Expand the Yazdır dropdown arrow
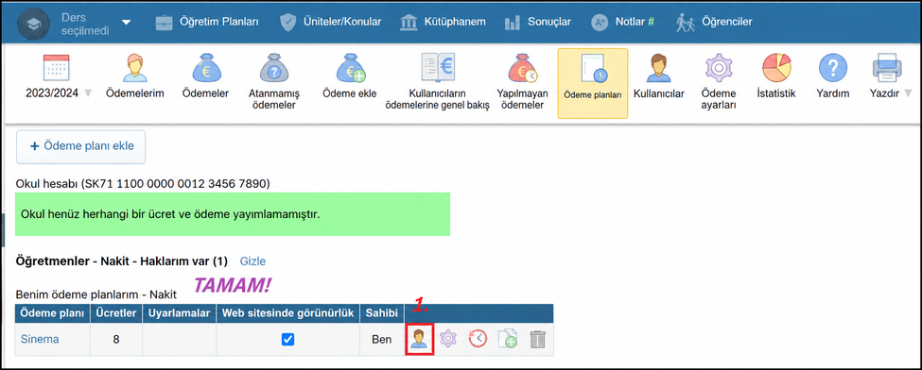This screenshot has width=922, height=370. click(908, 93)
